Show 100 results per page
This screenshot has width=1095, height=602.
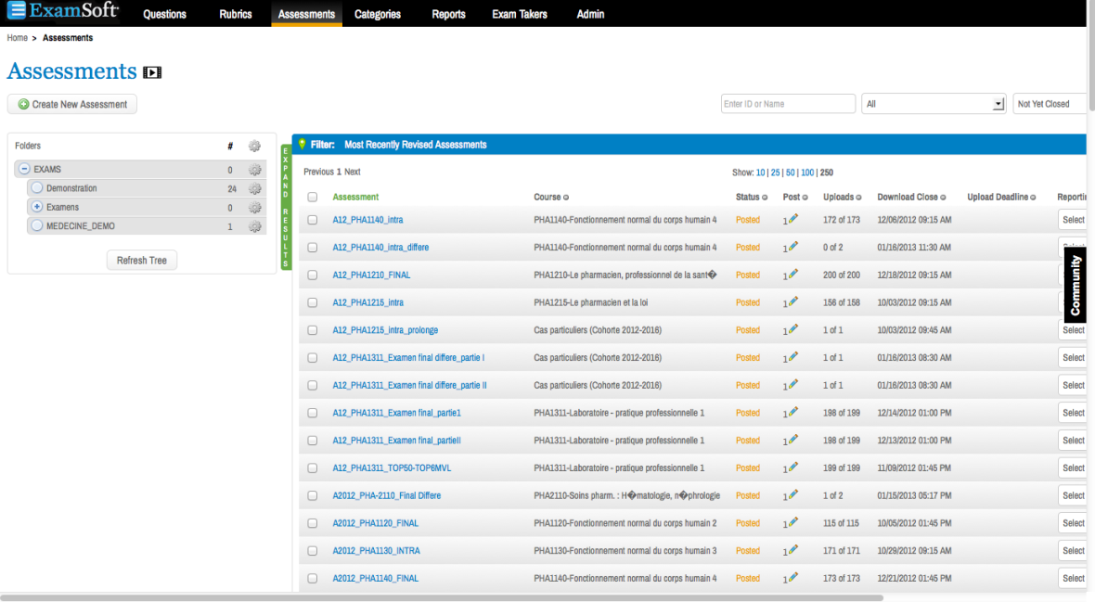(807, 173)
